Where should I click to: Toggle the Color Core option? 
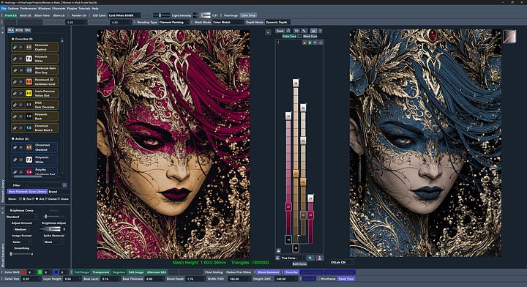(x=289, y=36)
